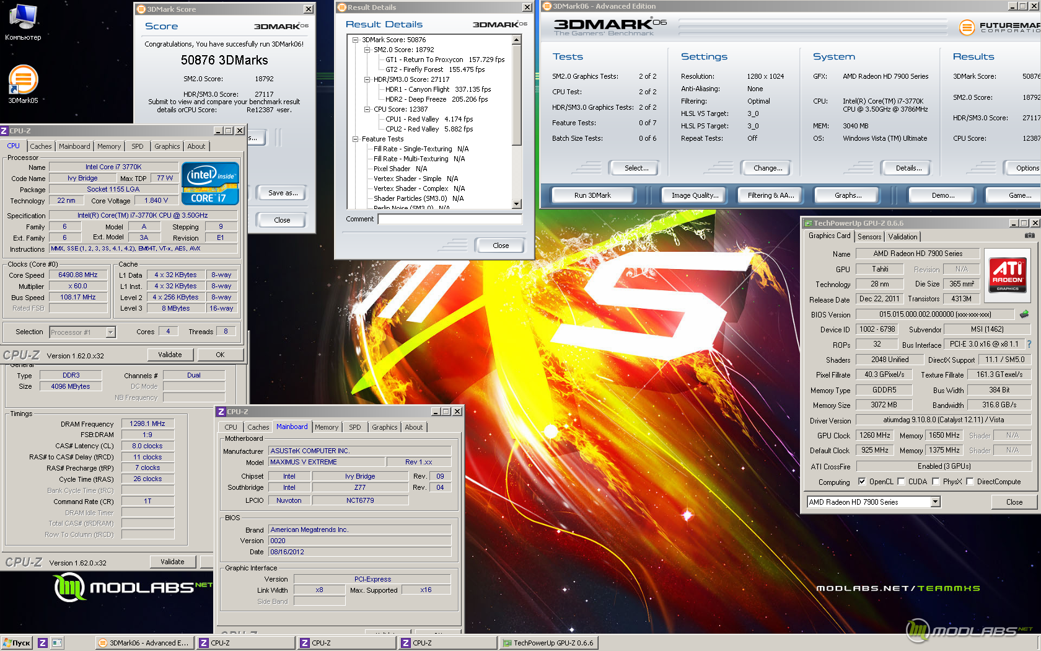Toggle the DirectCompute checkbox in GPU-Z
Image resolution: width=1041 pixels, height=651 pixels.
(970, 482)
